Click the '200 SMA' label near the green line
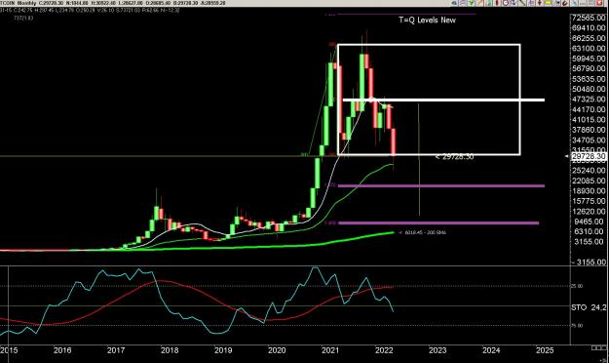This screenshot has width=609, height=363. point(437,232)
